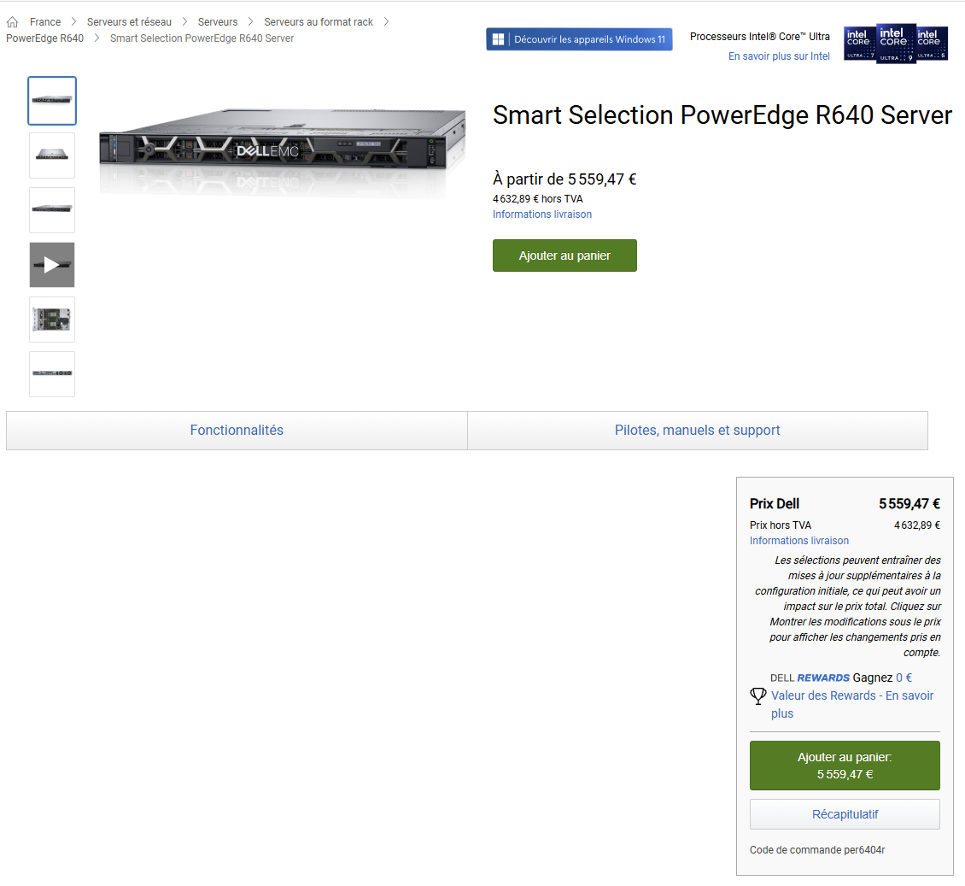The image size is (965, 886).
Task: Select the rear panel view thumbnail
Action: [x=52, y=373]
